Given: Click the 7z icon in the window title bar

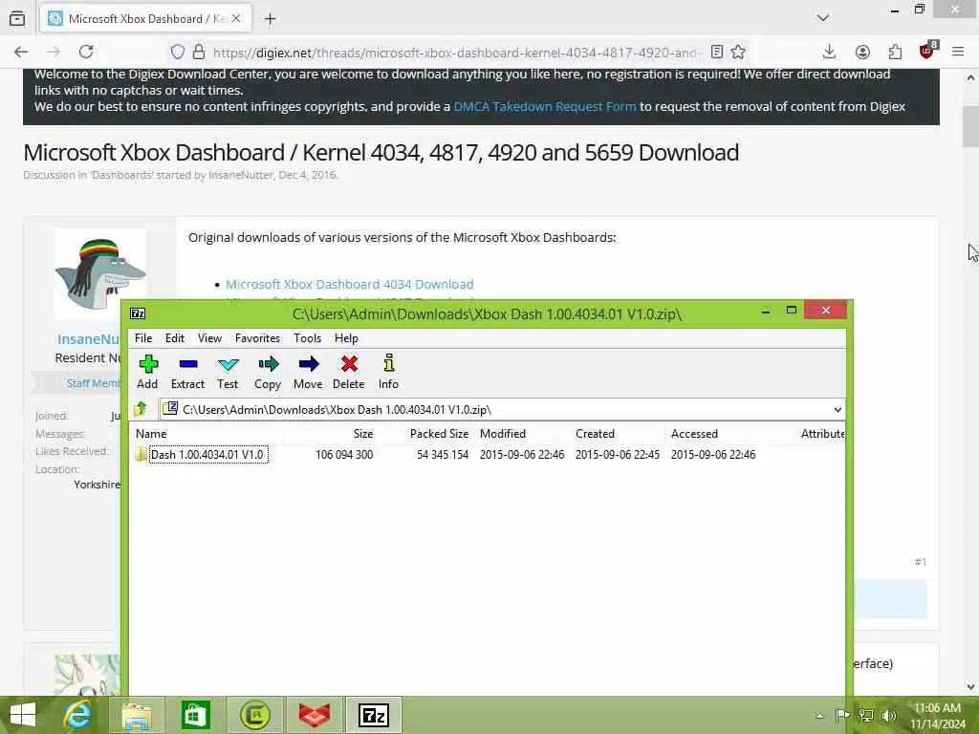Looking at the screenshot, I should click(x=138, y=313).
